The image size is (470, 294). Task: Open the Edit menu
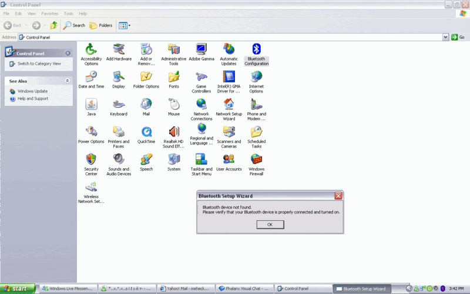[18, 14]
